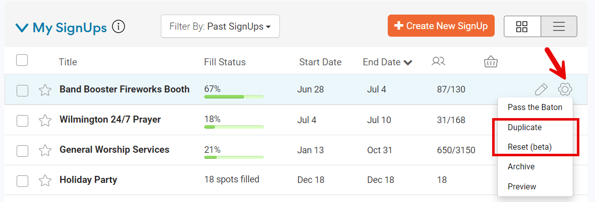
Task: Switch to list view layout
Action: [x=559, y=26]
